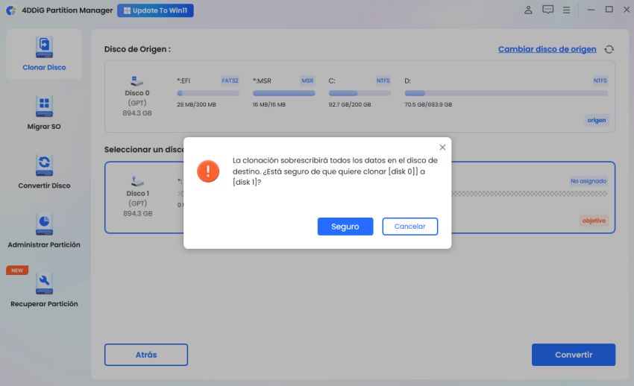The width and height of the screenshot is (634, 386).
Task: Click the Cambiar disco de origen link
Action: (547, 49)
